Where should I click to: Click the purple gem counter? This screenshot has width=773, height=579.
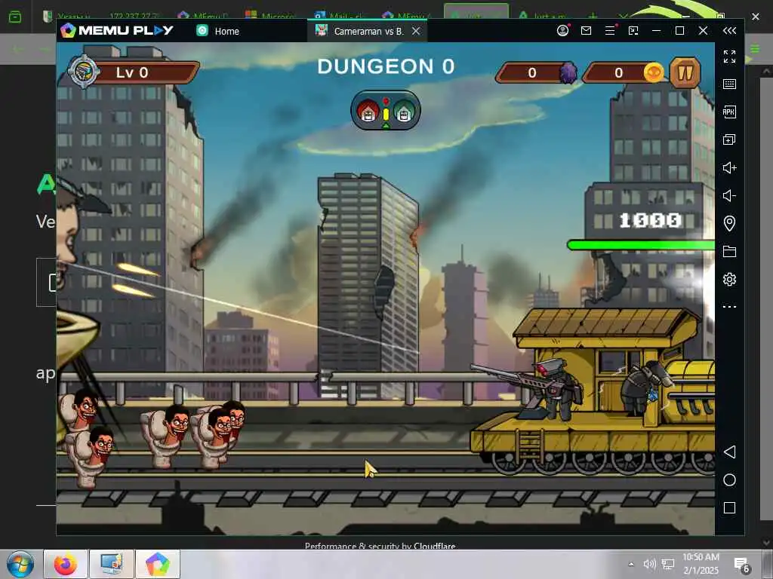pos(536,73)
